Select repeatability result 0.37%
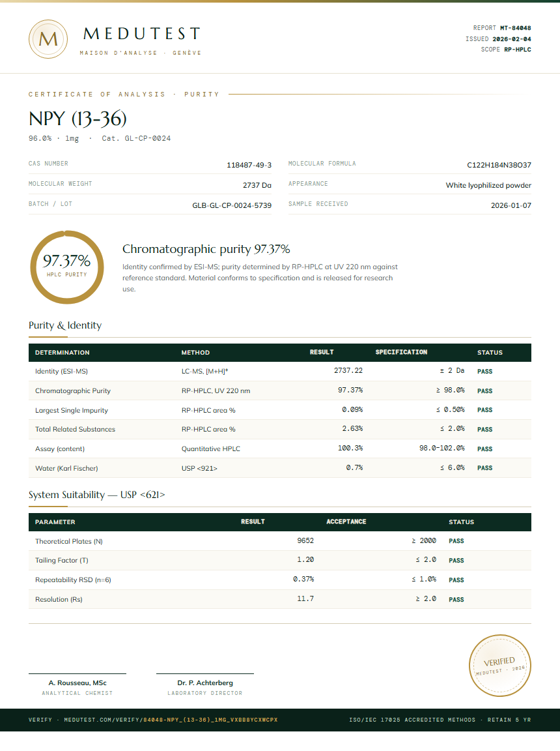The width and height of the screenshot is (560, 751). coord(303,579)
